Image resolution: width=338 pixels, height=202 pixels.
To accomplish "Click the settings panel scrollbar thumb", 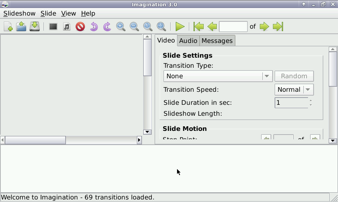I will (333, 69).
